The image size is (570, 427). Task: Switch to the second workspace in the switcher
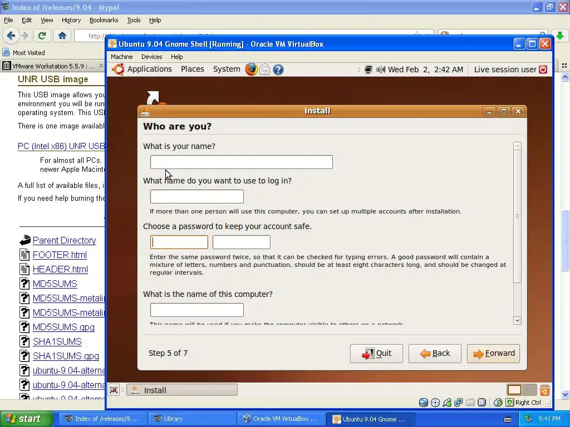(529, 390)
